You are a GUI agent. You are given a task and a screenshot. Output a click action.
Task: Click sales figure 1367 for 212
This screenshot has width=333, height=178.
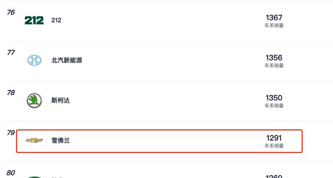(274, 17)
